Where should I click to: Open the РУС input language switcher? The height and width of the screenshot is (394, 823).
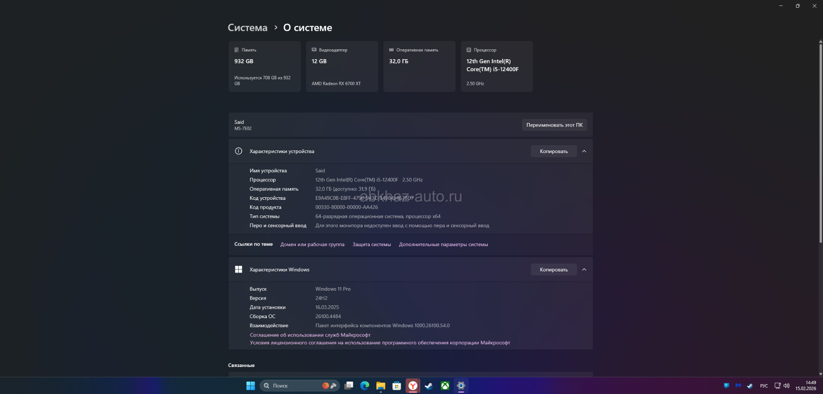(x=764, y=386)
